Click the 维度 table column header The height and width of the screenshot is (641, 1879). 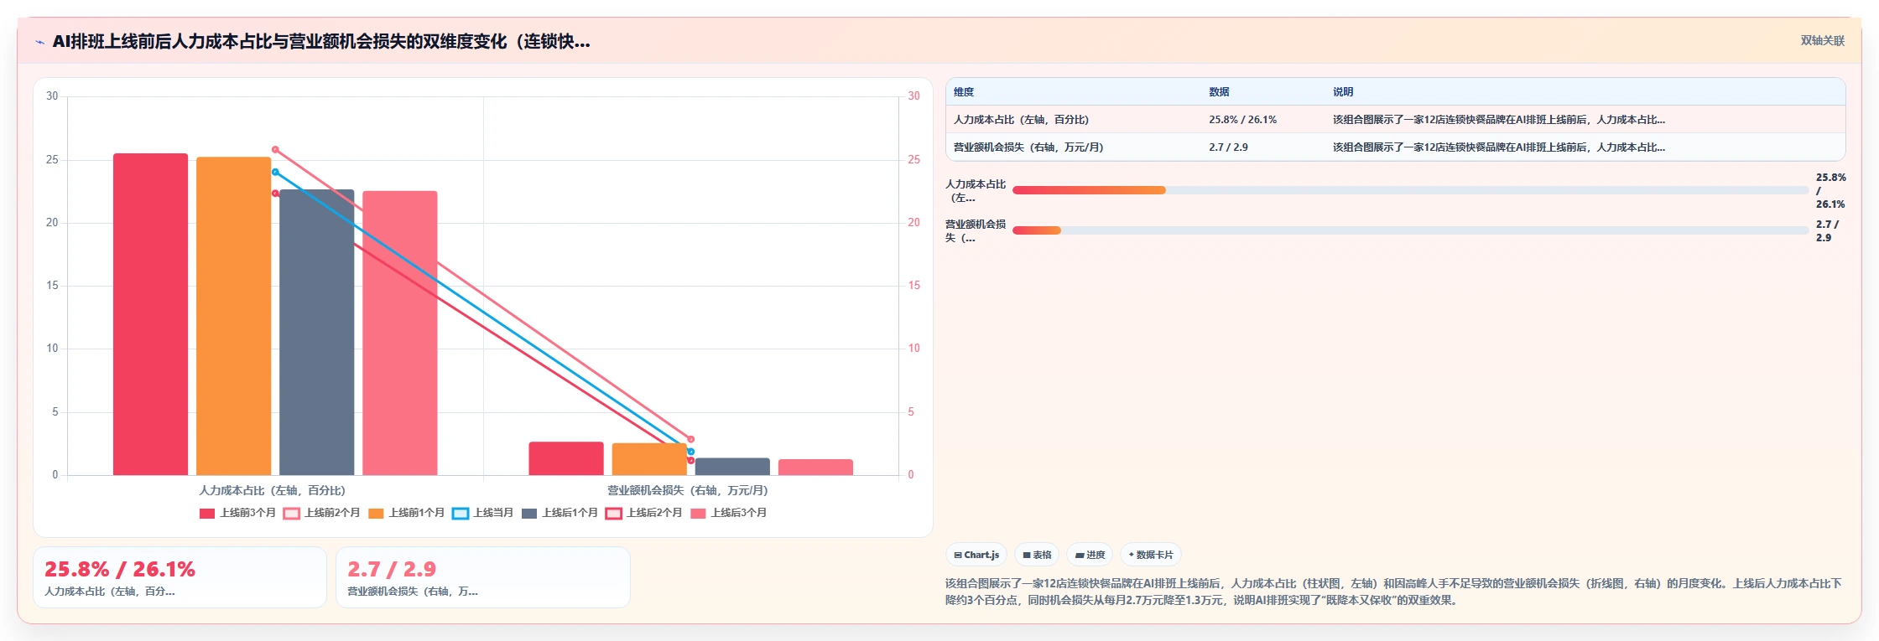point(964,92)
